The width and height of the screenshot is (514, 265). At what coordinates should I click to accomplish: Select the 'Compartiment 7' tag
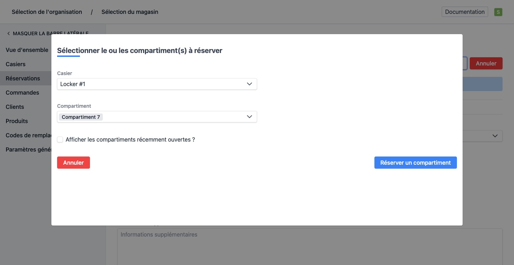[x=81, y=117]
